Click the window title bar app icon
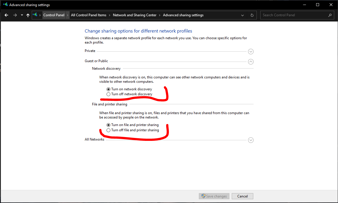Image resolution: width=338 pixels, height=203 pixels. coord(5,5)
